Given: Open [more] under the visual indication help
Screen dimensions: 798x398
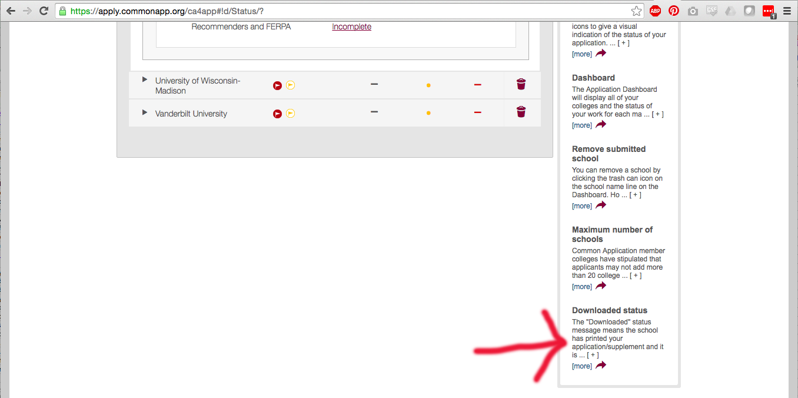Looking at the screenshot, I should click(582, 54).
